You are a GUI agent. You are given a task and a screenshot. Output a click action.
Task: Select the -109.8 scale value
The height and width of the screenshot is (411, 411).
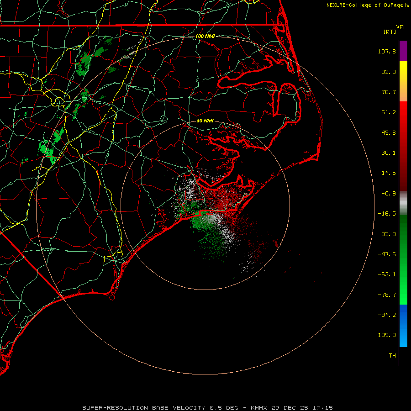click(x=385, y=335)
